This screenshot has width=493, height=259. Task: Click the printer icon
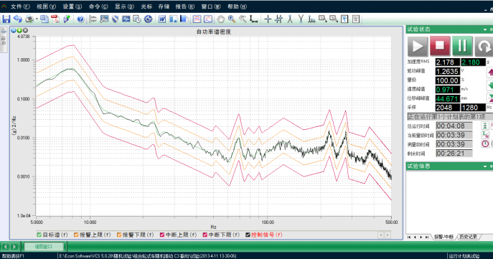[29, 19]
